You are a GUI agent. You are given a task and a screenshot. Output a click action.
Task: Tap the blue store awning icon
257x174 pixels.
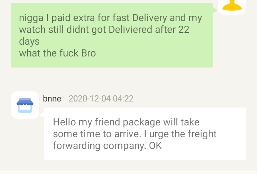pyautogui.click(x=25, y=105)
